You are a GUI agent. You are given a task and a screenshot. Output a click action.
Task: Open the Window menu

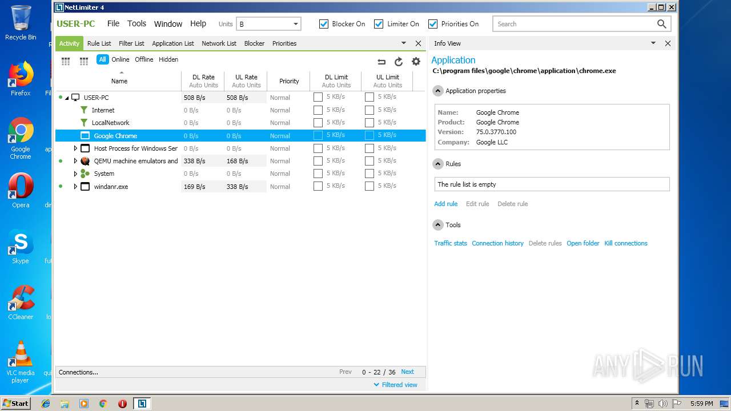tap(168, 24)
